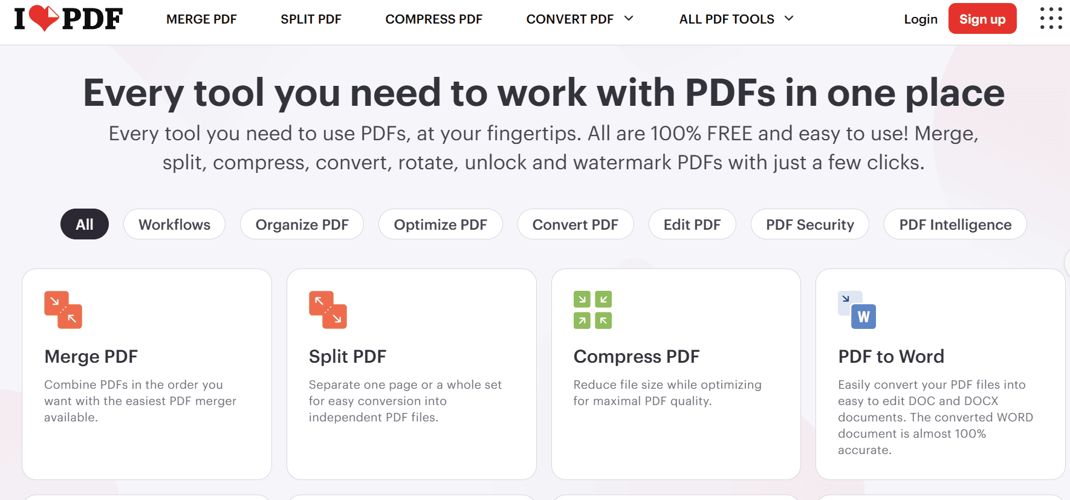Viewport: 1070px width, 500px height.
Task: Open Merge PDF from the top navigation
Action: point(201,19)
